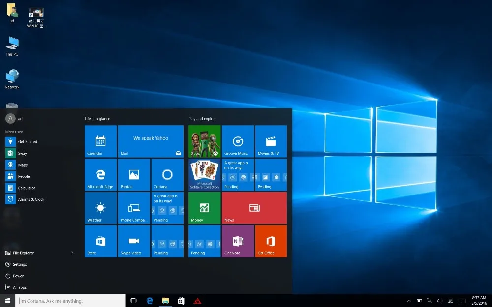
Task: Launch Calculator from Most used list
Action: 39,188
